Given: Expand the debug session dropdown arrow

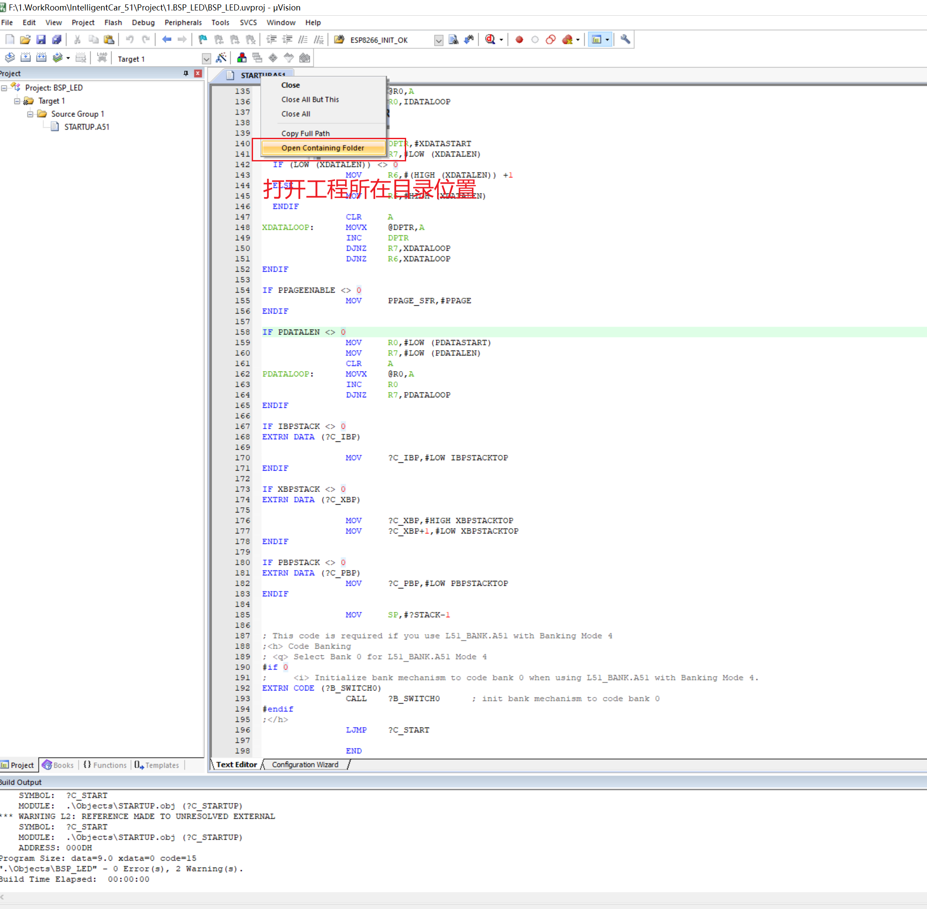Looking at the screenshot, I should 501,40.
